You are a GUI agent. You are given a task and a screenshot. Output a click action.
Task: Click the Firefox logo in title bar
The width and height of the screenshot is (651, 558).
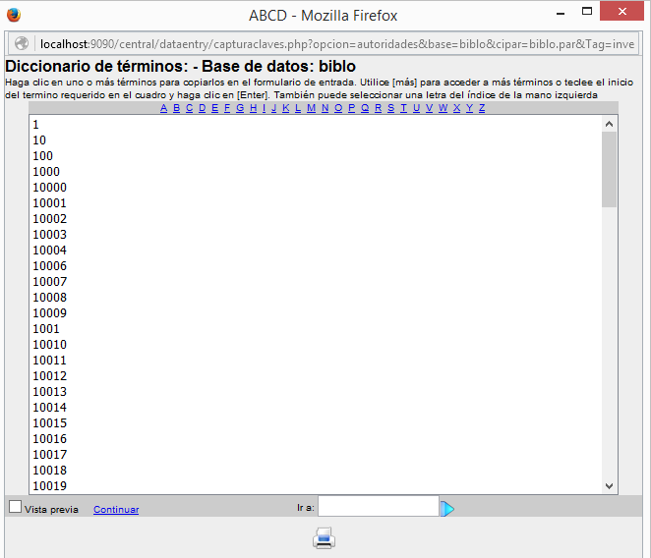13,14
